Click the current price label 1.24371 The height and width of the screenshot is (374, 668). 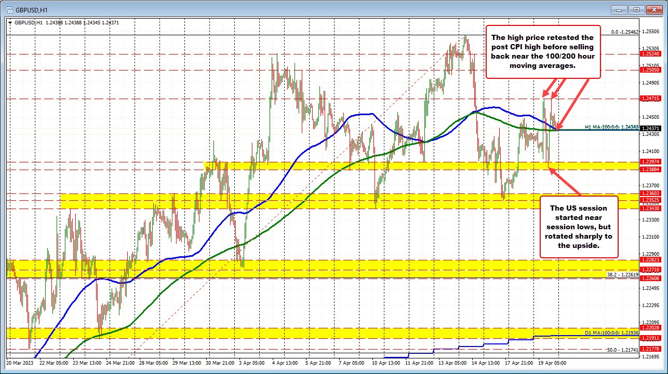pyautogui.click(x=650, y=128)
